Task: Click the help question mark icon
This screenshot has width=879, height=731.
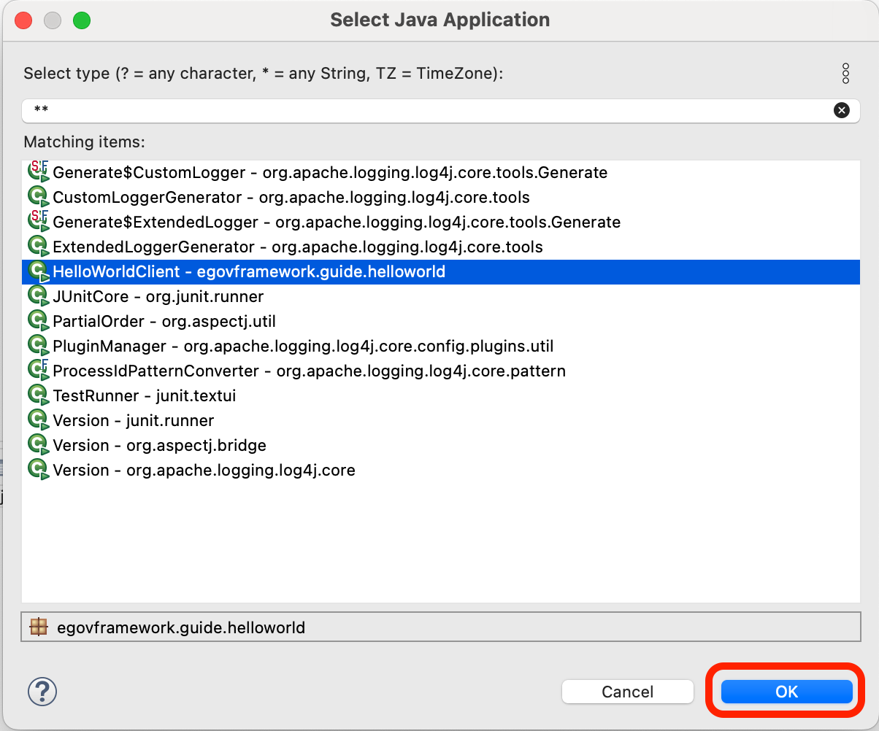Action: point(42,691)
